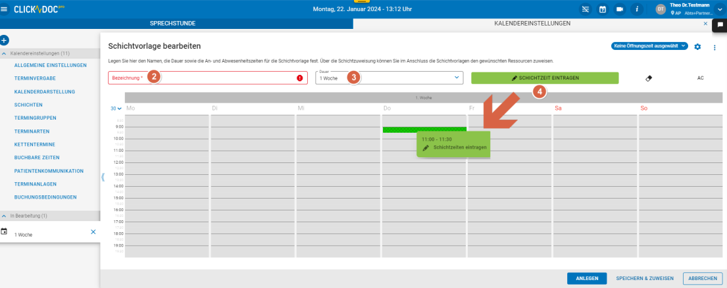
Task: Switch to the Sprechstunde tab
Action: 172,24
